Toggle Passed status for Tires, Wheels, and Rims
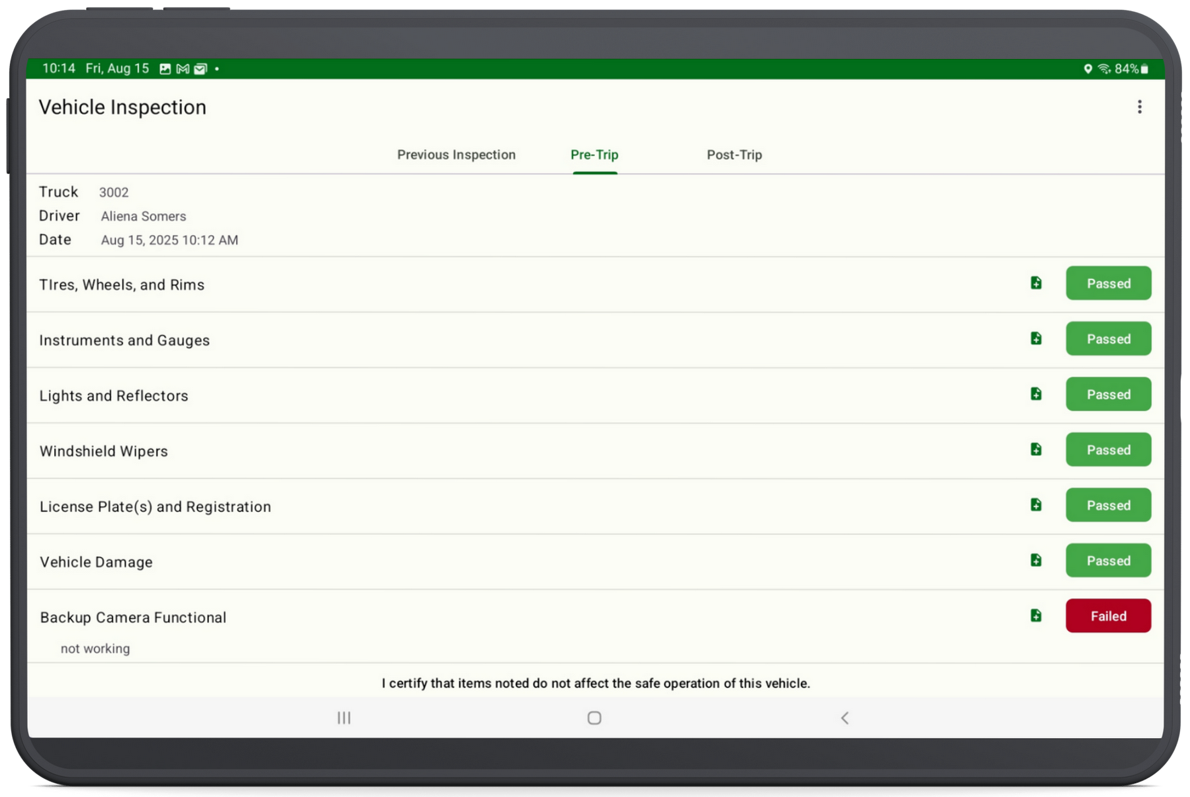The width and height of the screenshot is (1190, 797). pos(1108,283)
